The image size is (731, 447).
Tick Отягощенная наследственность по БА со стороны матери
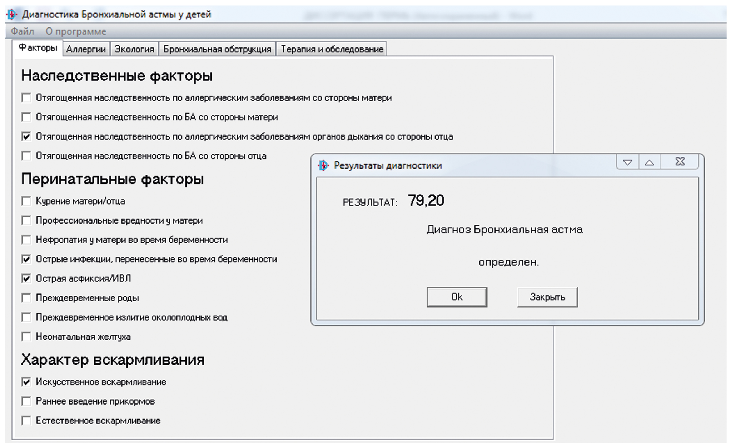point(26,117)
